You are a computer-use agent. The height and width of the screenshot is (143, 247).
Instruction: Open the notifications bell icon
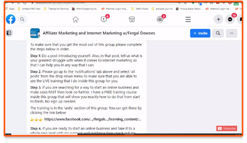point(240,20)
